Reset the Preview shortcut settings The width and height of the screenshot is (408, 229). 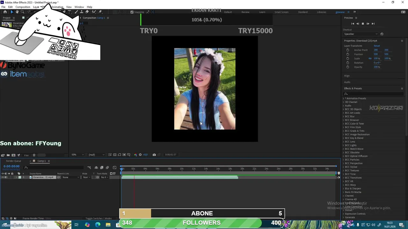[382, 34]
